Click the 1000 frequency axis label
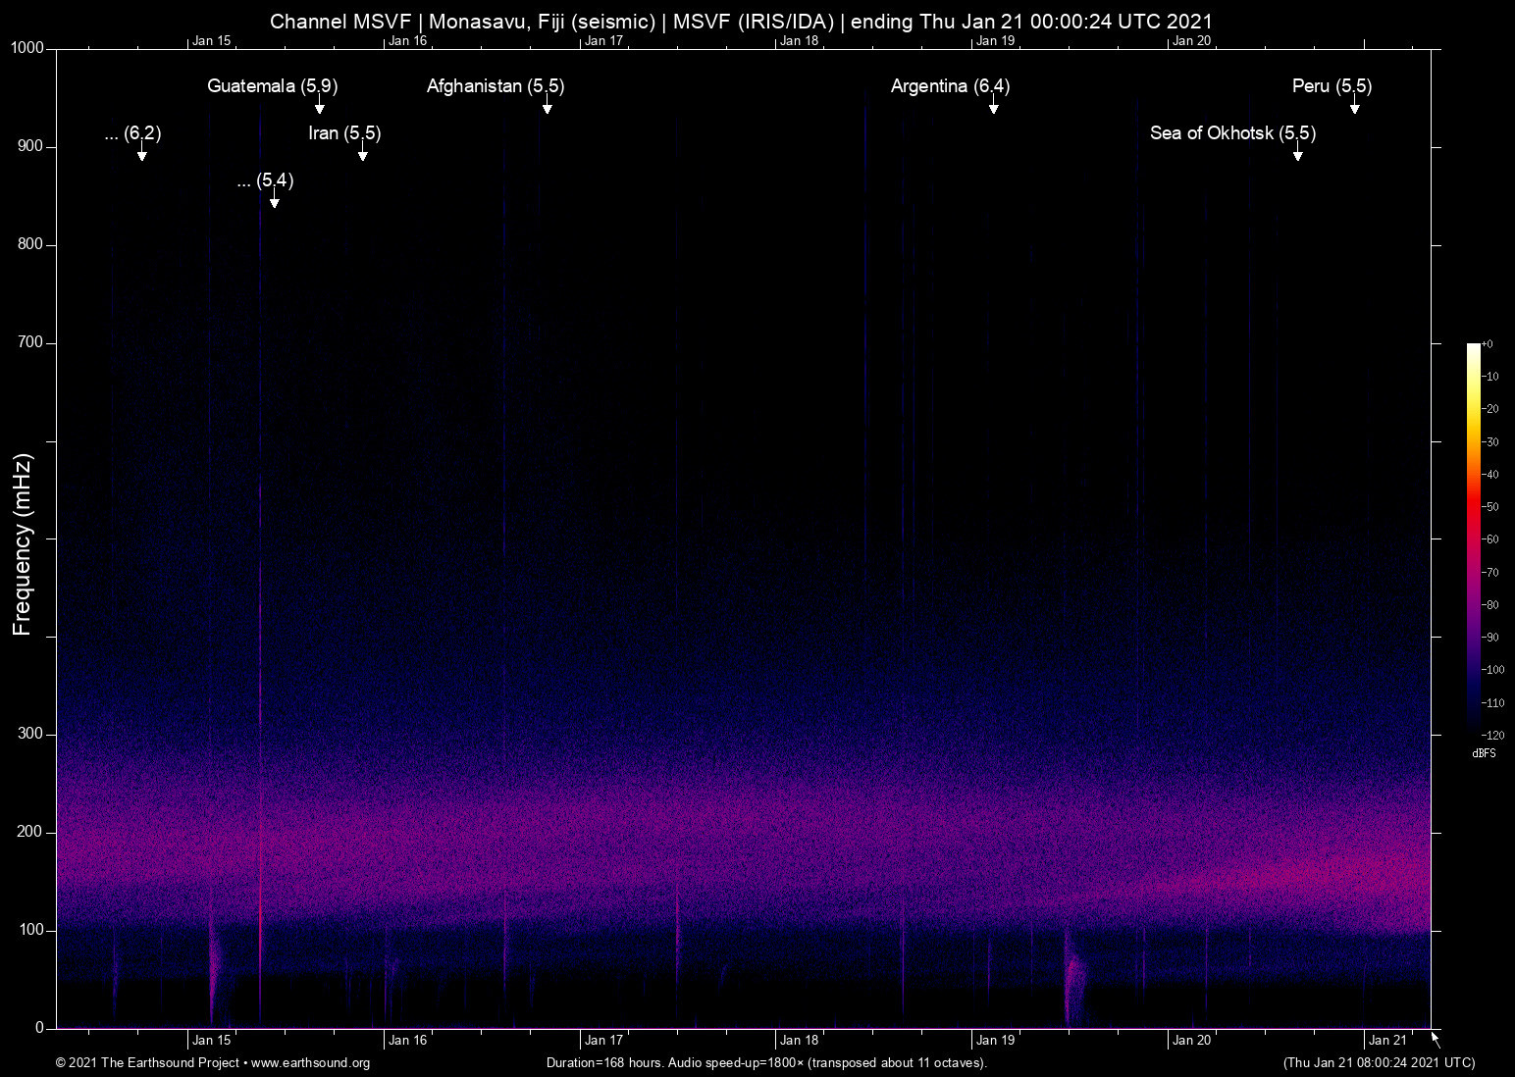 27,48
